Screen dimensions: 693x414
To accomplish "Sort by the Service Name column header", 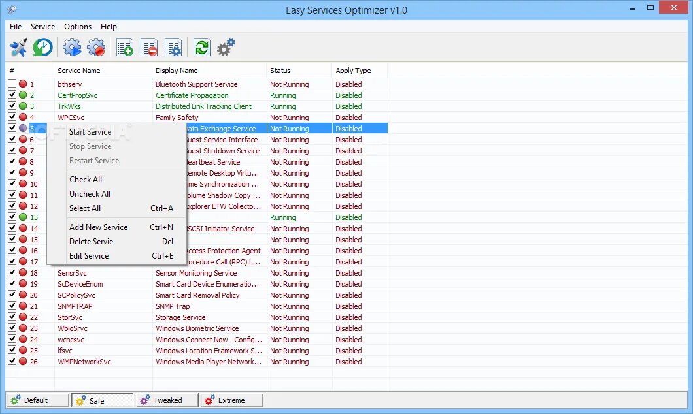I will point(103,70).
